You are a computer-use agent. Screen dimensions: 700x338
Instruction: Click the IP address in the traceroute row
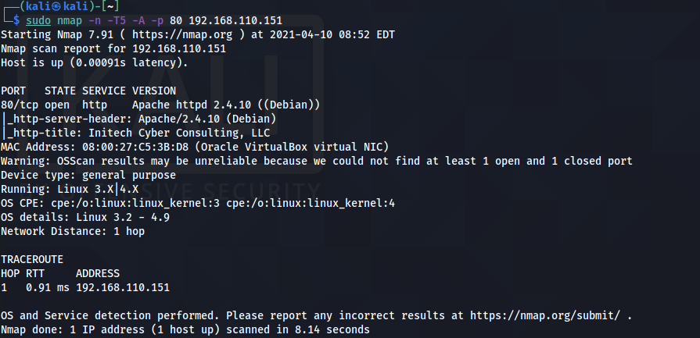click(x=123, y=287)
